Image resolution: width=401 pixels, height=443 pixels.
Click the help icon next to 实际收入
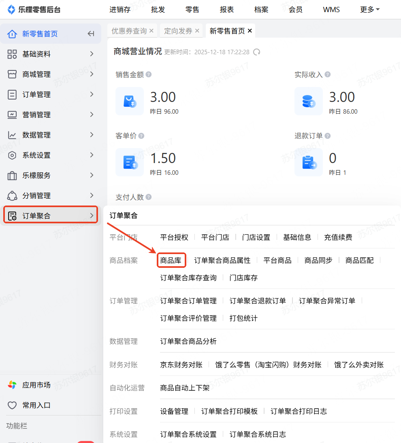[x=327, y=74]
